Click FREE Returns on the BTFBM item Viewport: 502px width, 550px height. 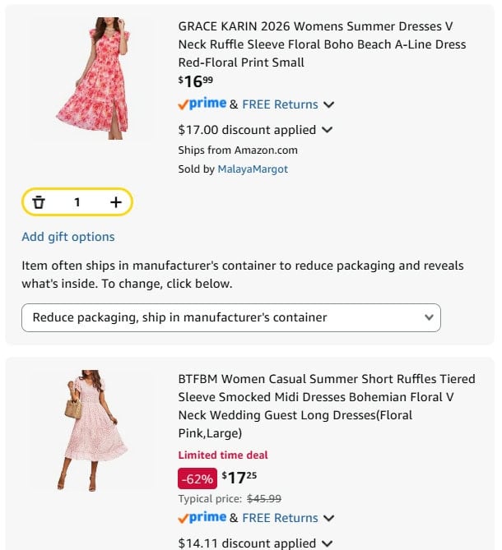[280, 518]
